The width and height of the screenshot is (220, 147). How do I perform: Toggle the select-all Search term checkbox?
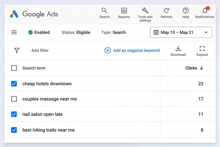click(x=14, y=68)
